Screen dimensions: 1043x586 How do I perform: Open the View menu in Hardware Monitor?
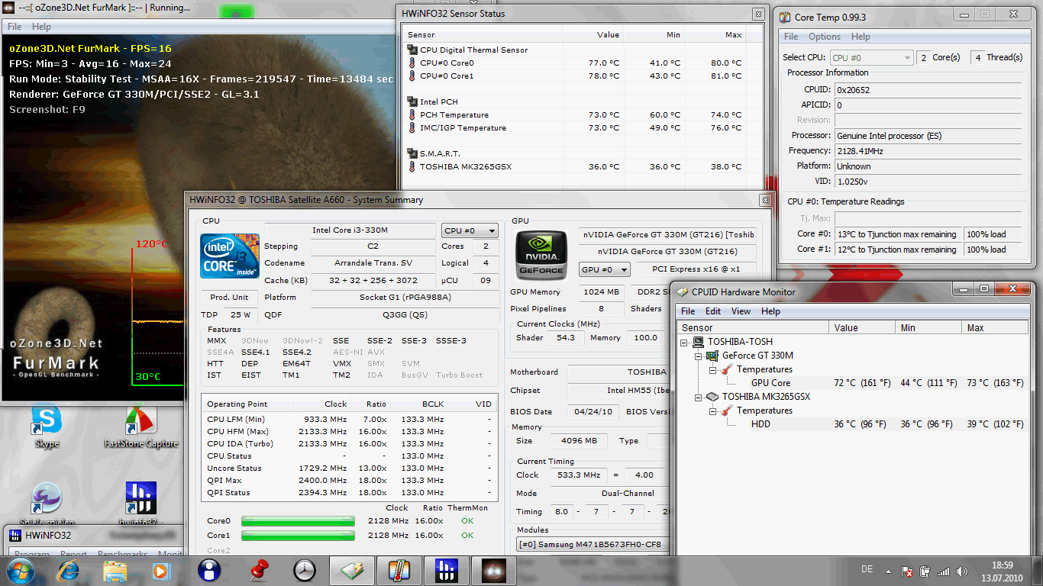click(741, 311)
